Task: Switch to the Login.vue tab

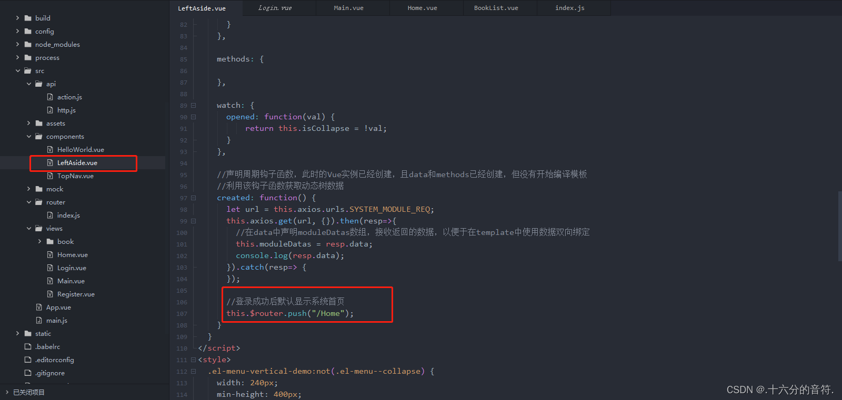Action: click(x=279, y=8)
